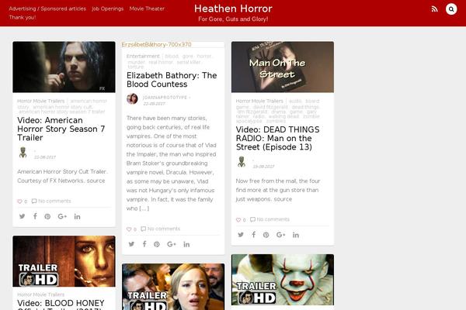Click 'serial killer' tag on Bathory post
This screenshot has width=466, height=310.
coord(189,62)
